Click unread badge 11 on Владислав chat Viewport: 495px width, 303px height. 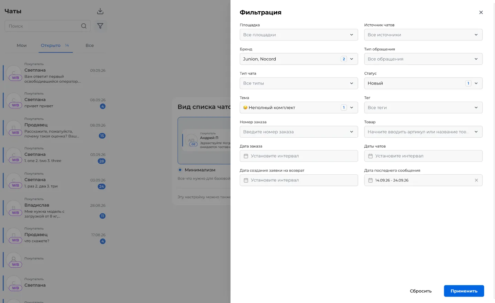[102, 216]
